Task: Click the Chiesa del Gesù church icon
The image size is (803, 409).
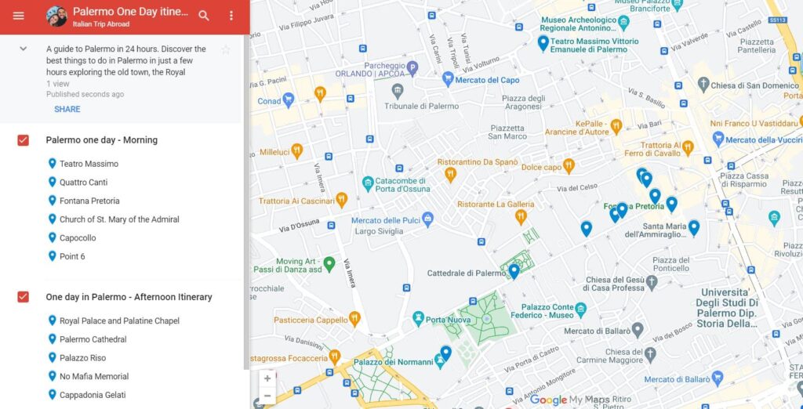Action: point(652,282)
